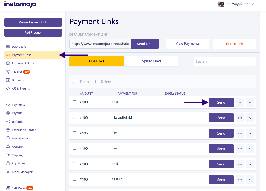This screenshot has height=191, width=266.
Task: Click Create Payment Link button
Action: tap(33, 22)
